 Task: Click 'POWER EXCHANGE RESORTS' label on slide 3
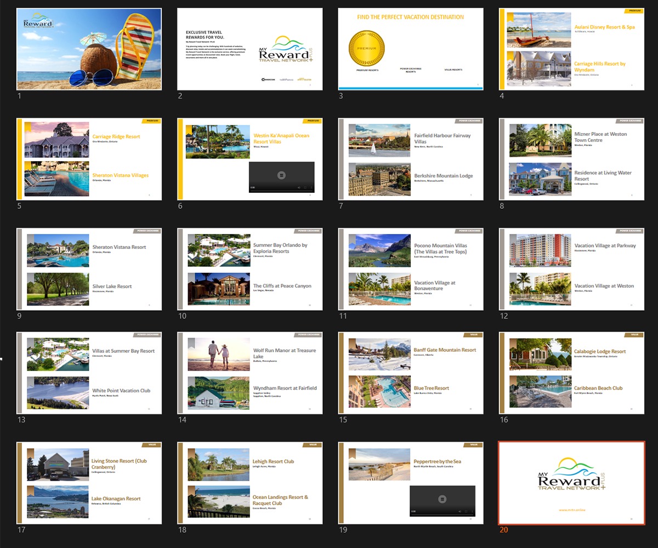pyautogui.click(x=410, y=70)
